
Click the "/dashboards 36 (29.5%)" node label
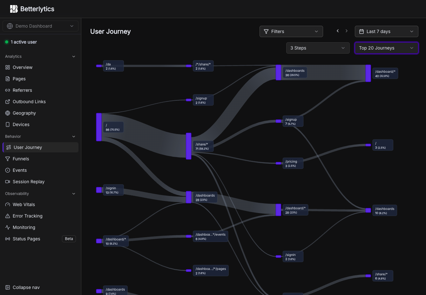(x=295, y=73)
